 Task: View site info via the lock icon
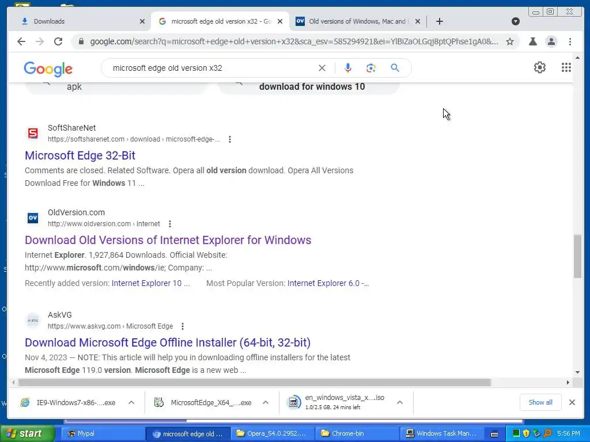tap(81, 41)
